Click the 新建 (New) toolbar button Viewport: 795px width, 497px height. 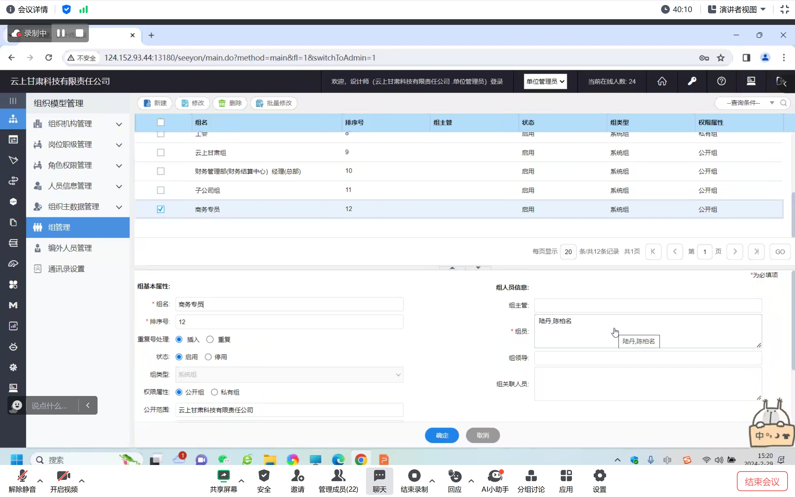tap(155, 103)
